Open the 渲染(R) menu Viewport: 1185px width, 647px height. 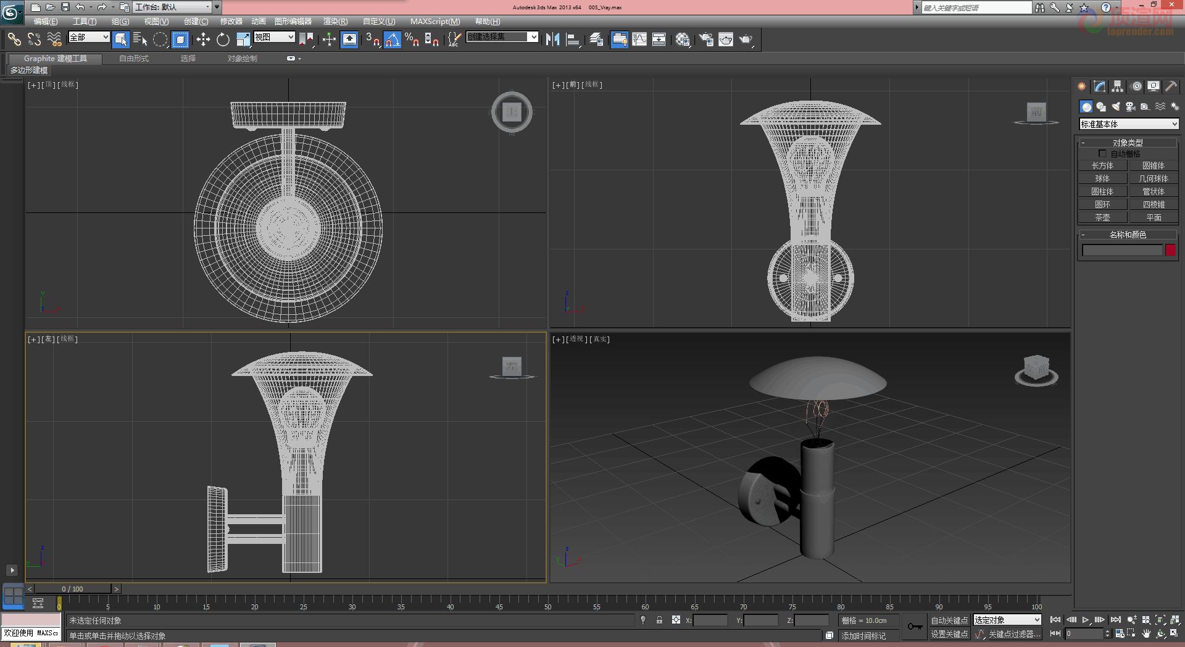(335, 22)
